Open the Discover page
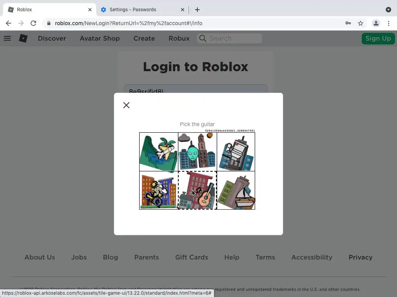 point(52,38)
